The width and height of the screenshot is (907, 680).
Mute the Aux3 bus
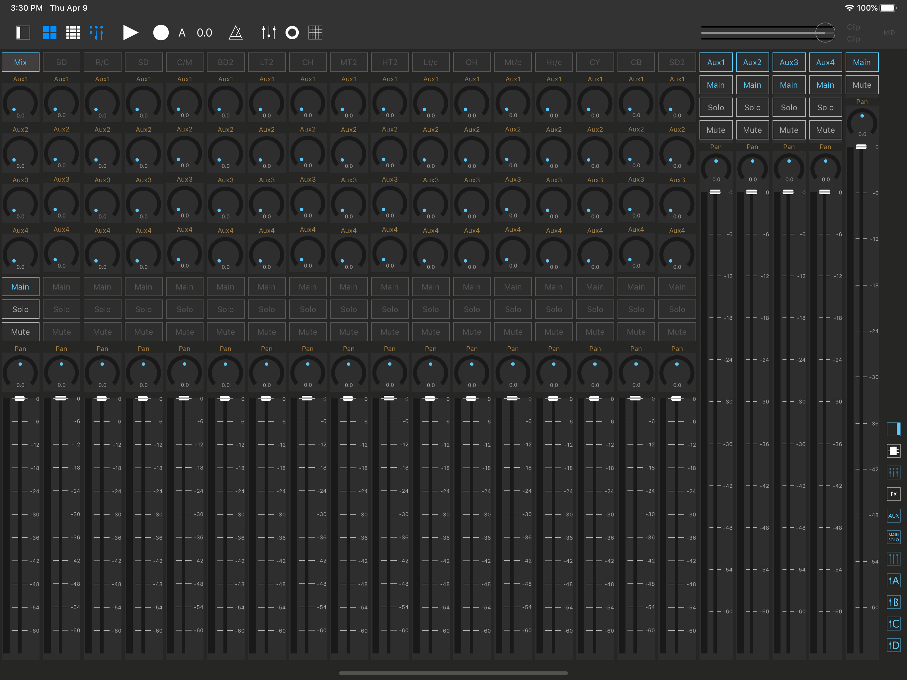coord(789,130)
